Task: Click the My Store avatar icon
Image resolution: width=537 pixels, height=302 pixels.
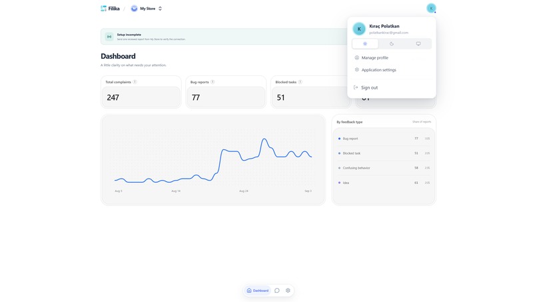Action: 134,9
